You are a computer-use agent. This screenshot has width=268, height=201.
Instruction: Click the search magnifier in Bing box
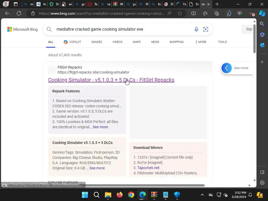49,29
